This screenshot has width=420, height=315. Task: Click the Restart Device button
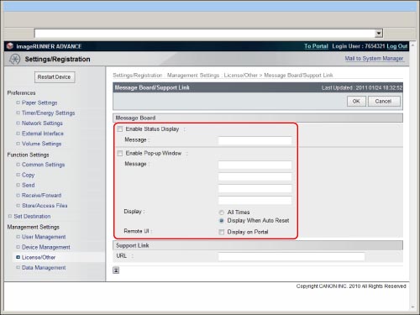pyautogui.click(x=55, y=77)
